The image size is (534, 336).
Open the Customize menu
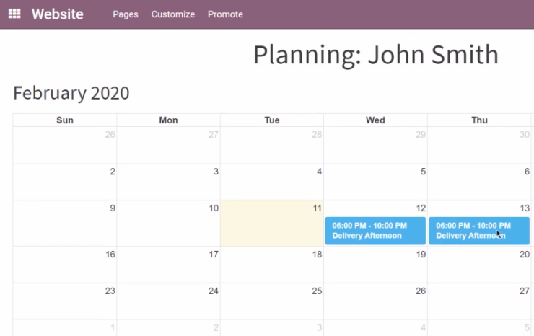(x=172, y=14)
